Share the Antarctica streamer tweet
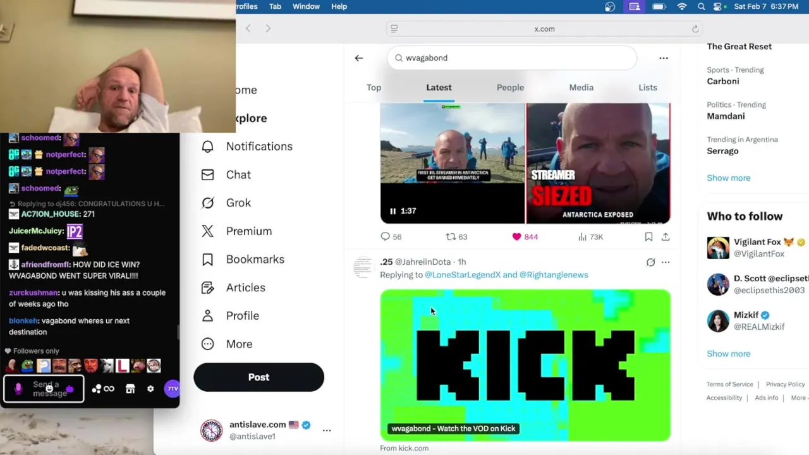 tap(666, 236)
